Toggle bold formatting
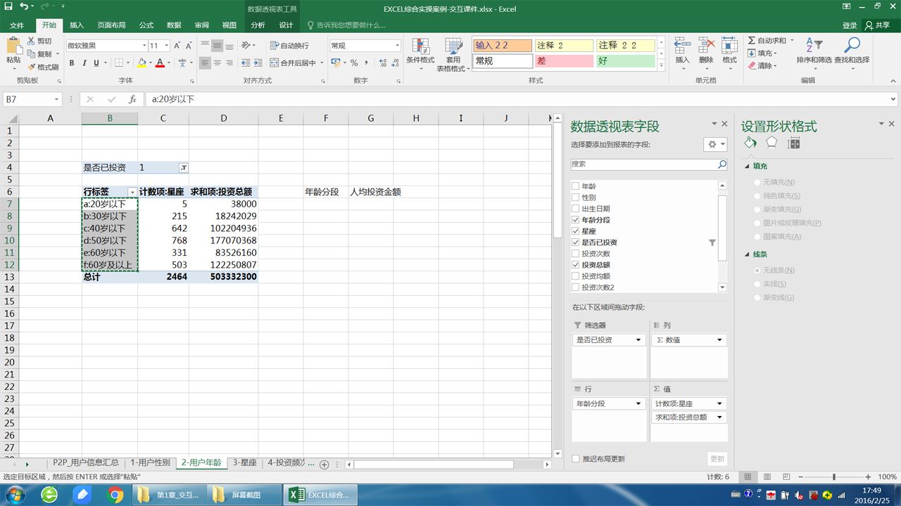This screenshot has width=901, height=506. pos(72,63)
